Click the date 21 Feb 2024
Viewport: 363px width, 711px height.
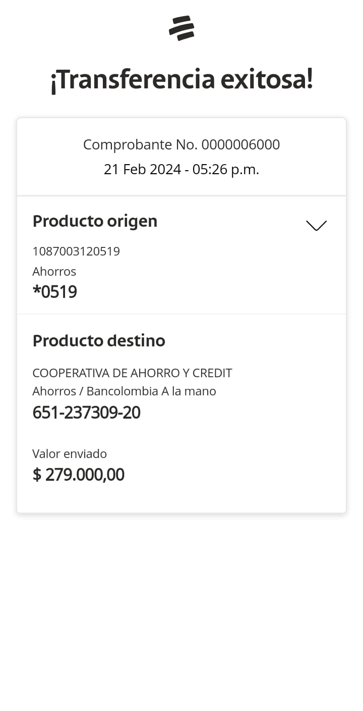[x=142, y=170]
